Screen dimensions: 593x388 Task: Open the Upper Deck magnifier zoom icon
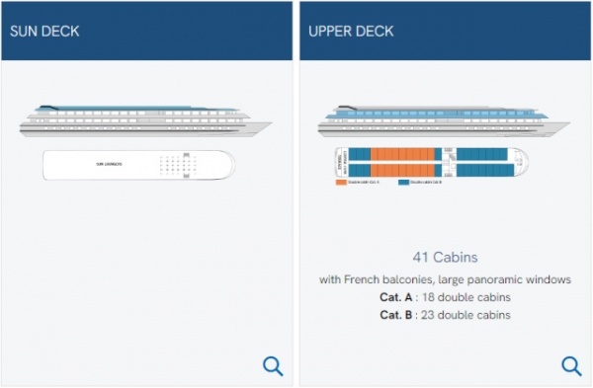click(x=571, y=365)
